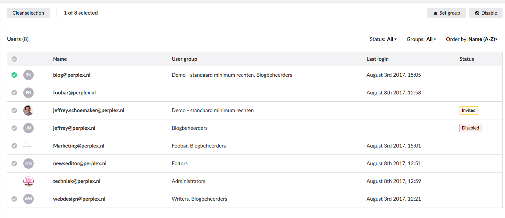Click the FN avatar for foobar@perplex.nl

point(28,93)
